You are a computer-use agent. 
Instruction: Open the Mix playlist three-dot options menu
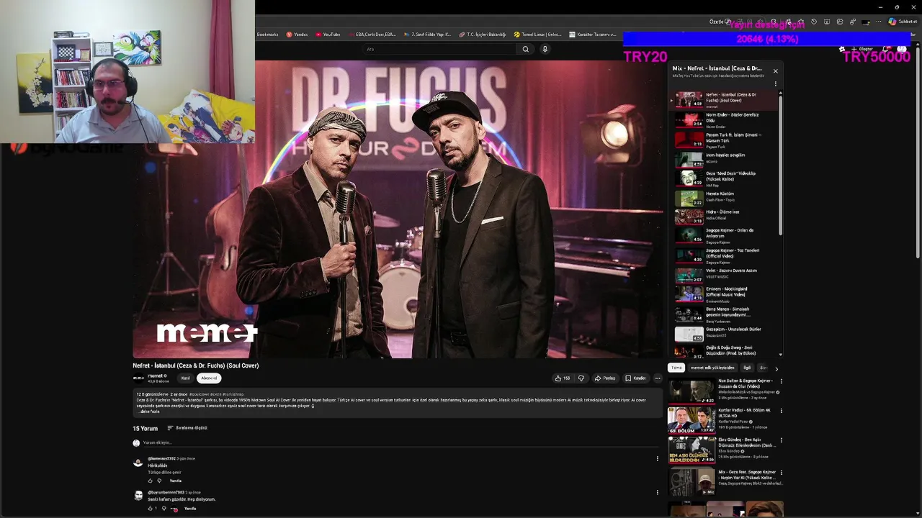coord(775,84)
